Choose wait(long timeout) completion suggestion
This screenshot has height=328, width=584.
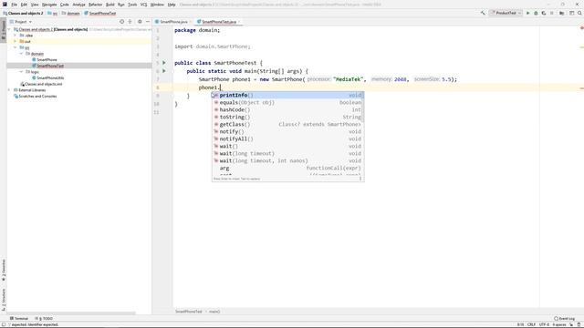(287, 154)
